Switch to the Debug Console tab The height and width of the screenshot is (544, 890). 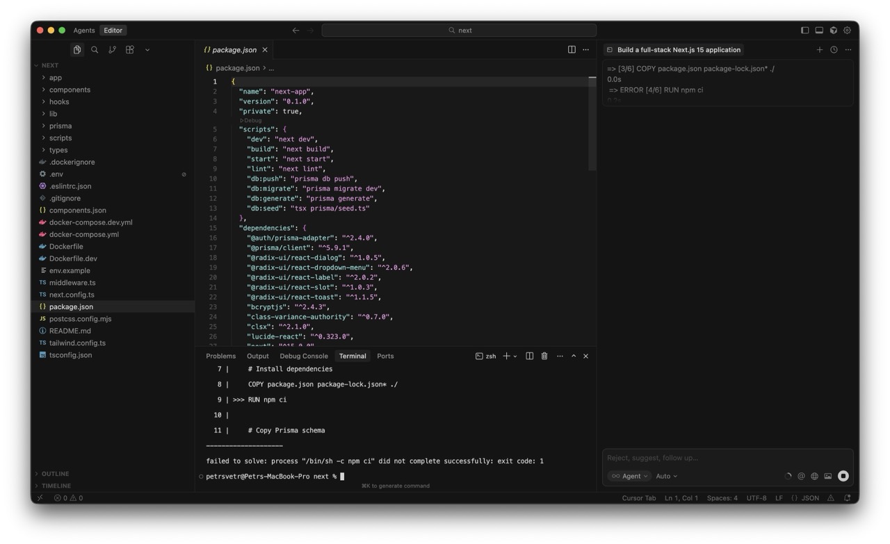pyautogui.click(x=304, y=356)
